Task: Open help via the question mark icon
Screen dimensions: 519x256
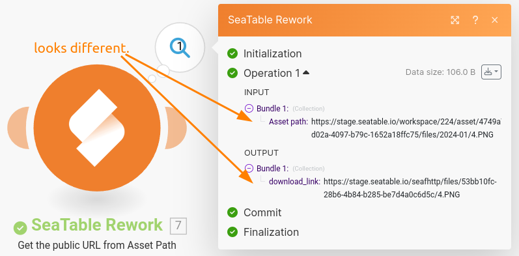Action: point(475,20)
